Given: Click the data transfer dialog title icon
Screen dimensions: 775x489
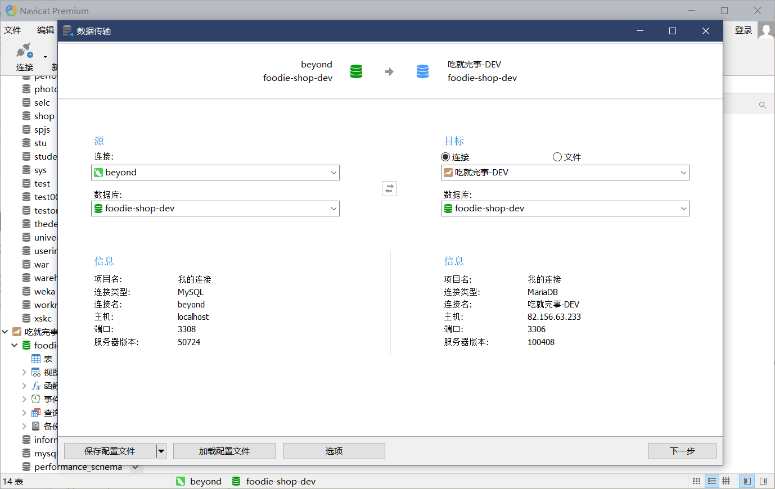Looking at the screenshot, I should (x=68, y=31).
